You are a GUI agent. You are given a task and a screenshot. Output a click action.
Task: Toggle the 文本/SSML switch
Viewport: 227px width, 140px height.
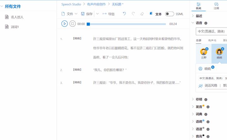169,14
